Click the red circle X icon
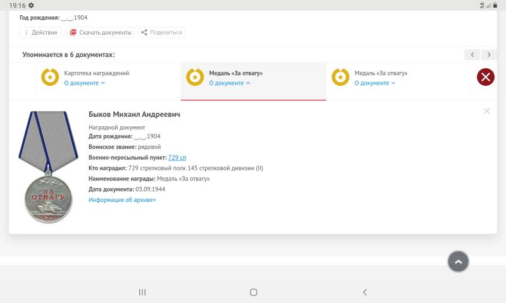 [x=485, y=77]
